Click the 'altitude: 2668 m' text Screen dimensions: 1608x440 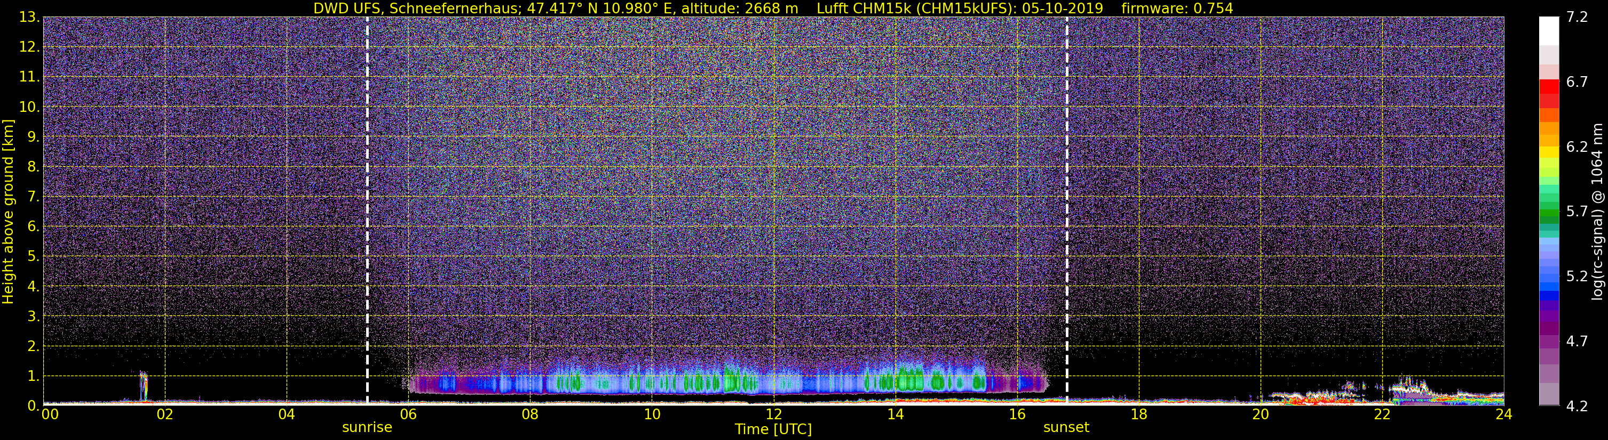coord(740,8)
